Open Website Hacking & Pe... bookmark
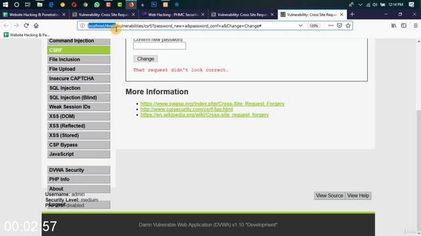This screenshot has width=421, height=236. [26, 35]
